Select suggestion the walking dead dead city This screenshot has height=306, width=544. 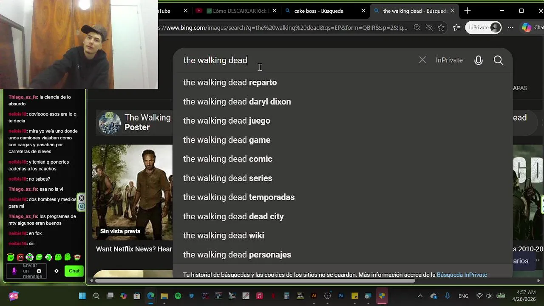(x=343, y=216)
